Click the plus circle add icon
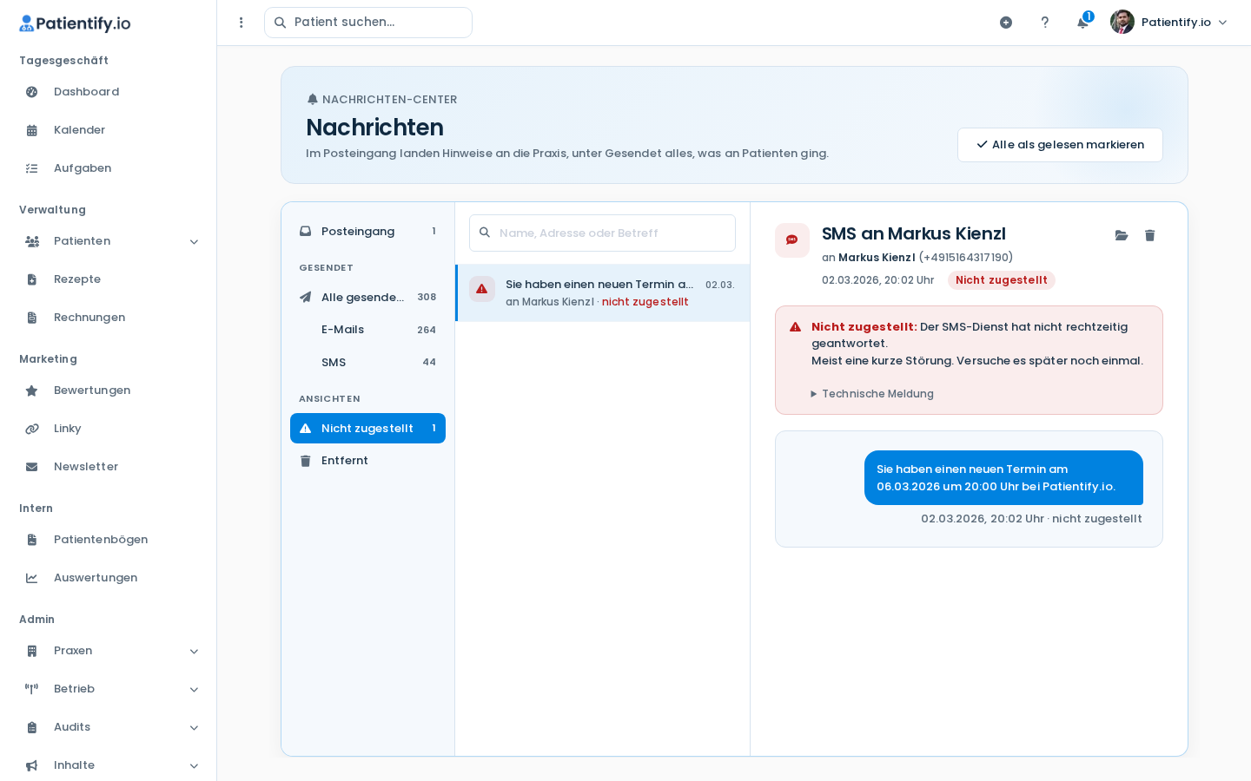Viewport: 1251px width, 781px height. [1006, 23]
